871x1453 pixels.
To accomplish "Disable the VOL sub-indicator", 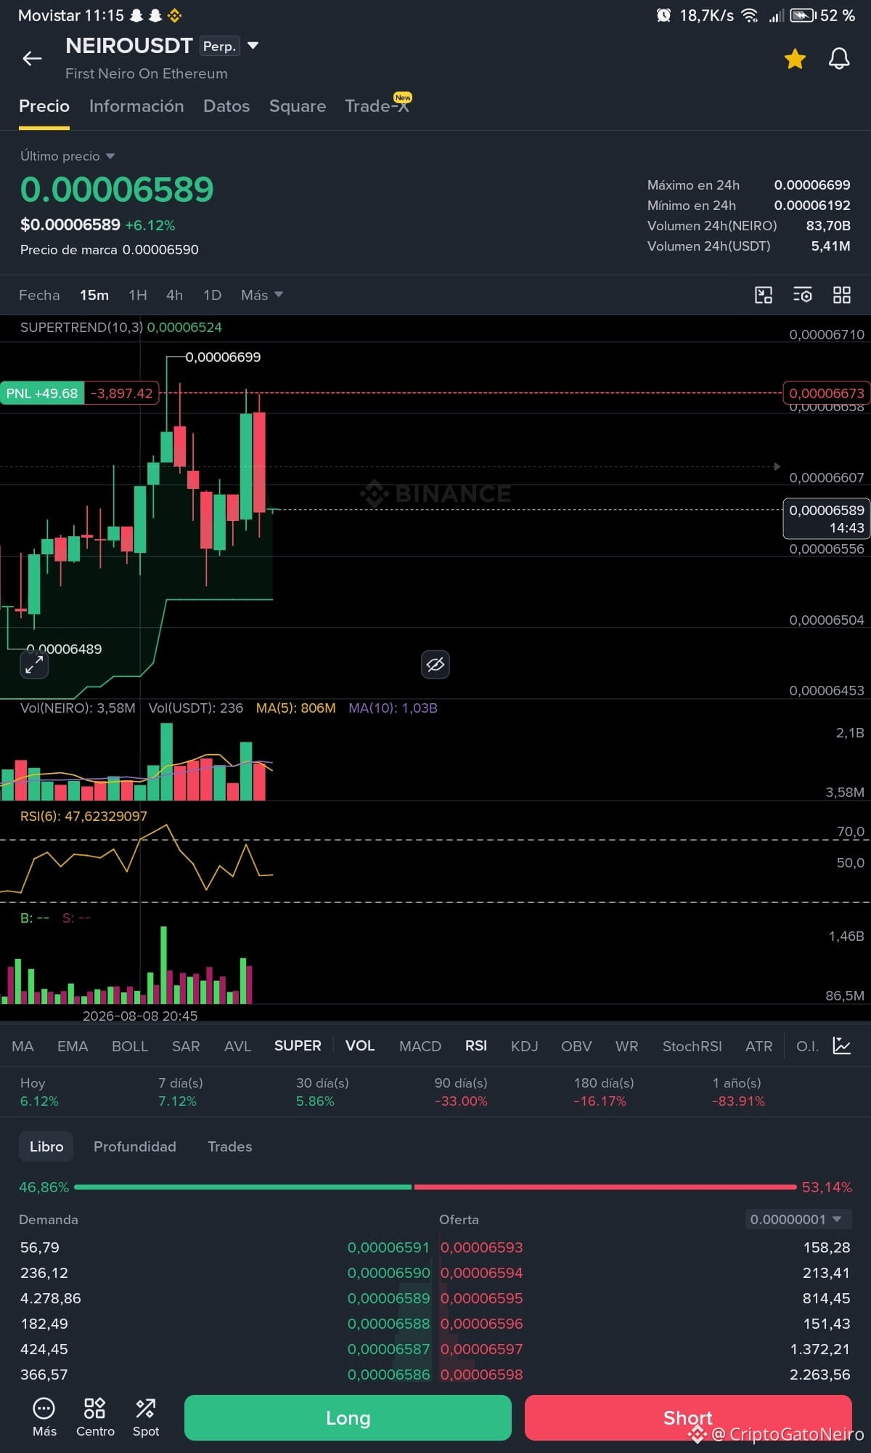I will [x=360, y=1046].
